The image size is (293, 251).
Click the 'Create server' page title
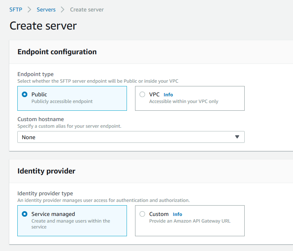[43, 26]
